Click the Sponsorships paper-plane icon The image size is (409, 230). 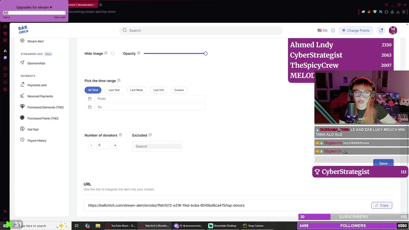pos(22,63)
